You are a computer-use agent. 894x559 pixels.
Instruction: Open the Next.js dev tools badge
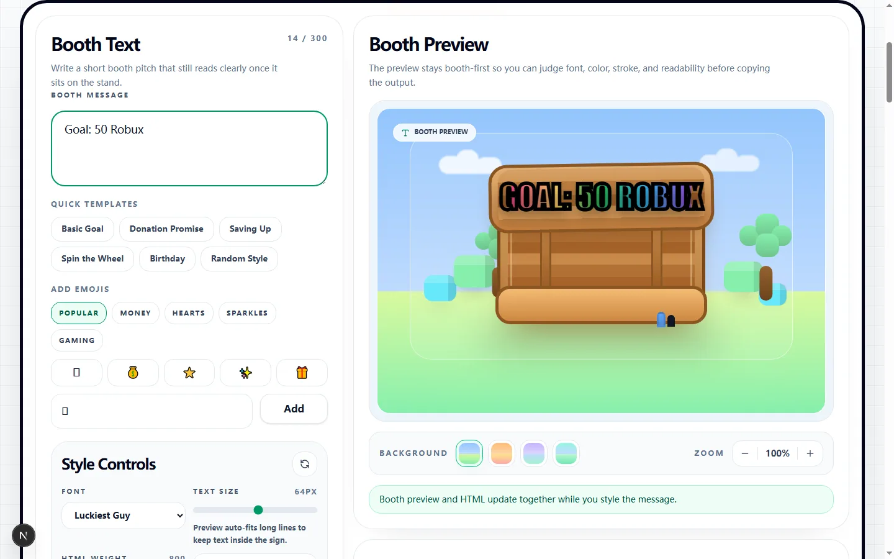24,535
